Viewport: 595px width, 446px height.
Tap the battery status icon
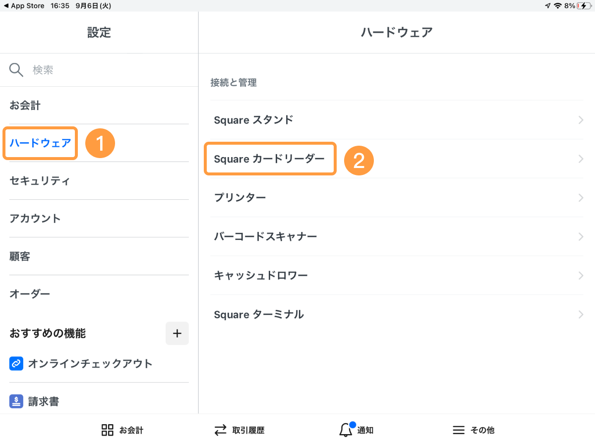pos(584,6)
